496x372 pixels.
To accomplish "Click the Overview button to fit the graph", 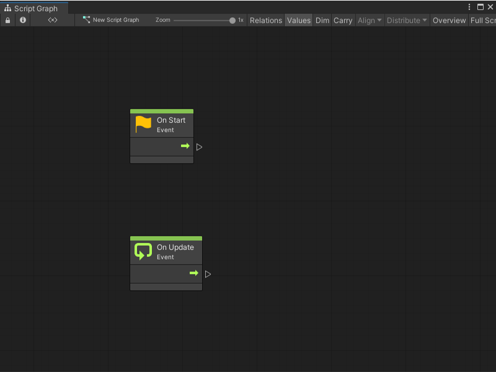I will pyautogui.click(x=448, y=20).
